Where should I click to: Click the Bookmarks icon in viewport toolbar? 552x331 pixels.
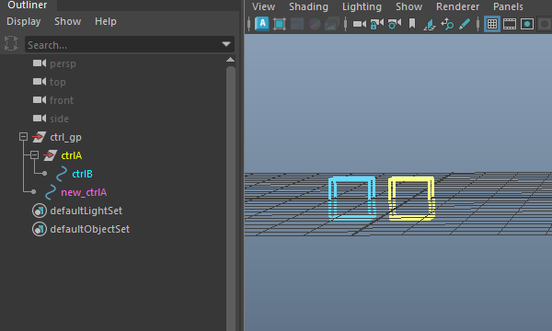412,24
